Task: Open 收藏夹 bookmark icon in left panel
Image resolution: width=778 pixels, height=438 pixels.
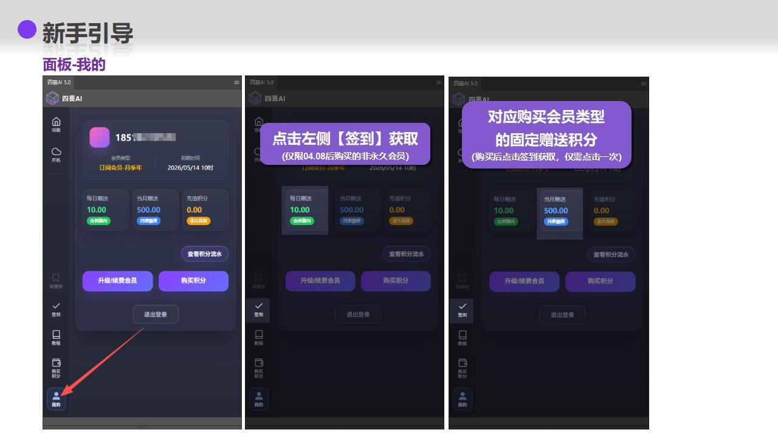Action: coord(56,280)
